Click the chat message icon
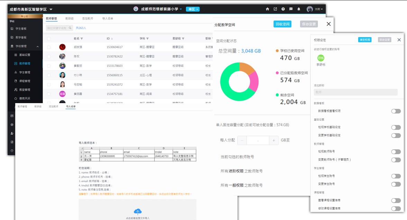 [291, 9]
